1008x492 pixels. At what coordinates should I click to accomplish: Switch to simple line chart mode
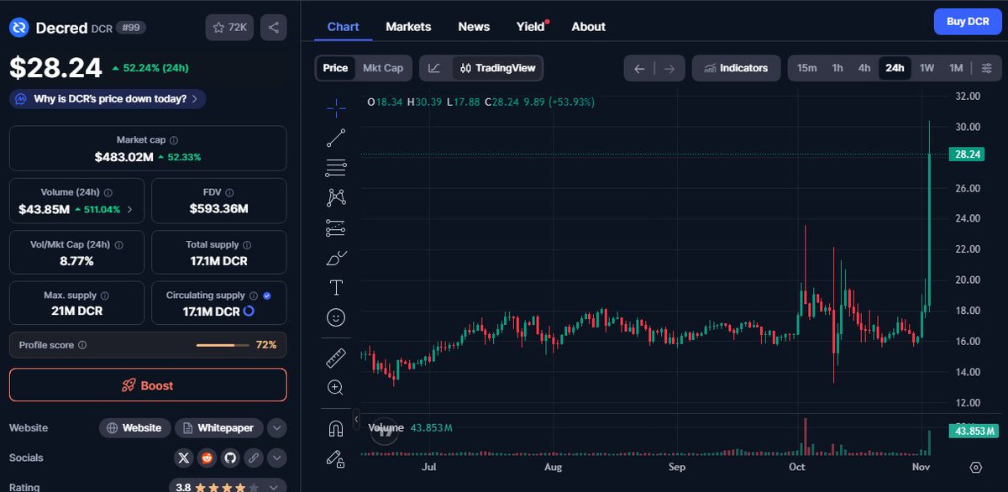point(434,68)
